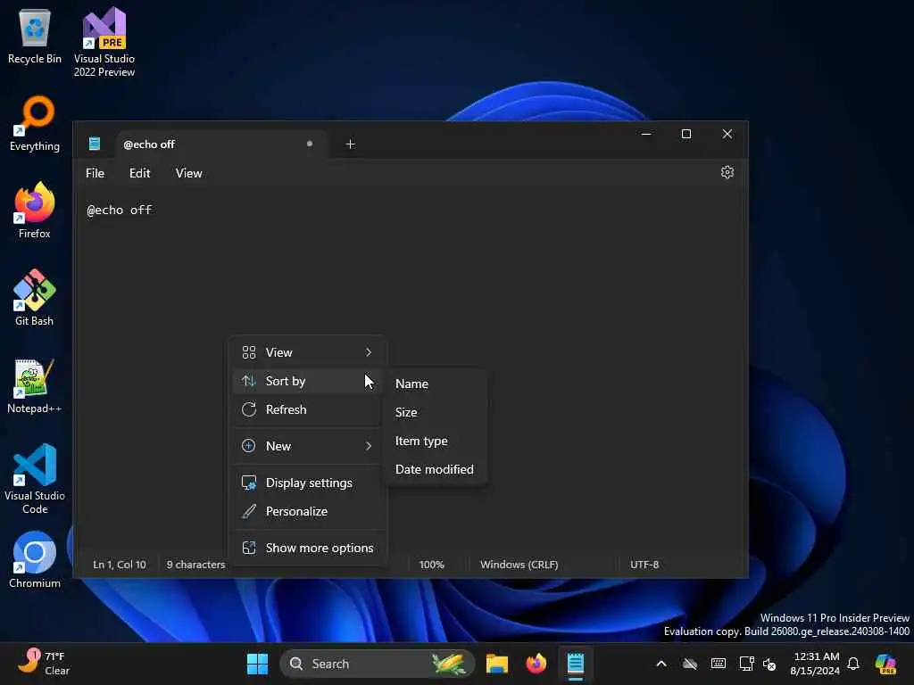
Task: Open the notification bell
Action: (853, 664)
